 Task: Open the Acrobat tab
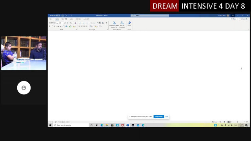point(86,19)
